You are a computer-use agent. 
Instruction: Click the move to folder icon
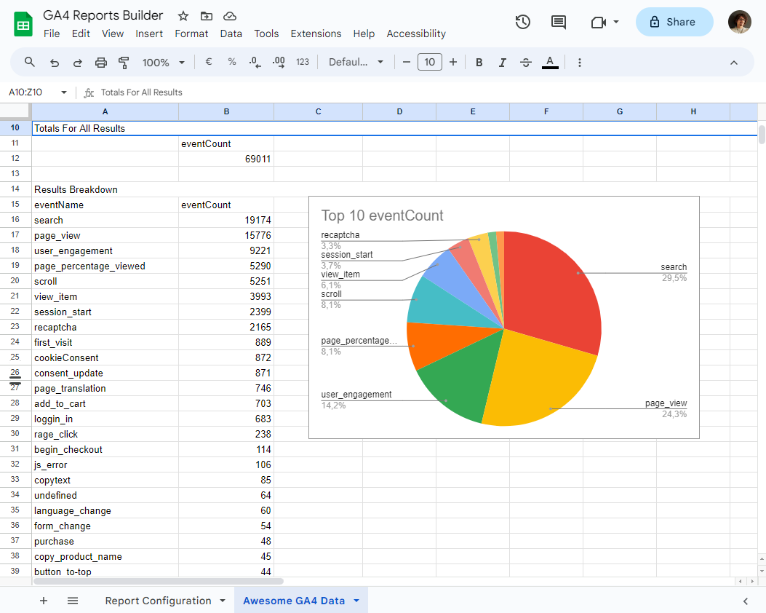click(207, 16)
